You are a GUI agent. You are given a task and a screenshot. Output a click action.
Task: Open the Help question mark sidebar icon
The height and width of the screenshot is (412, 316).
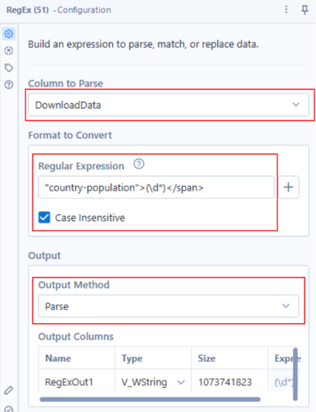8,85
